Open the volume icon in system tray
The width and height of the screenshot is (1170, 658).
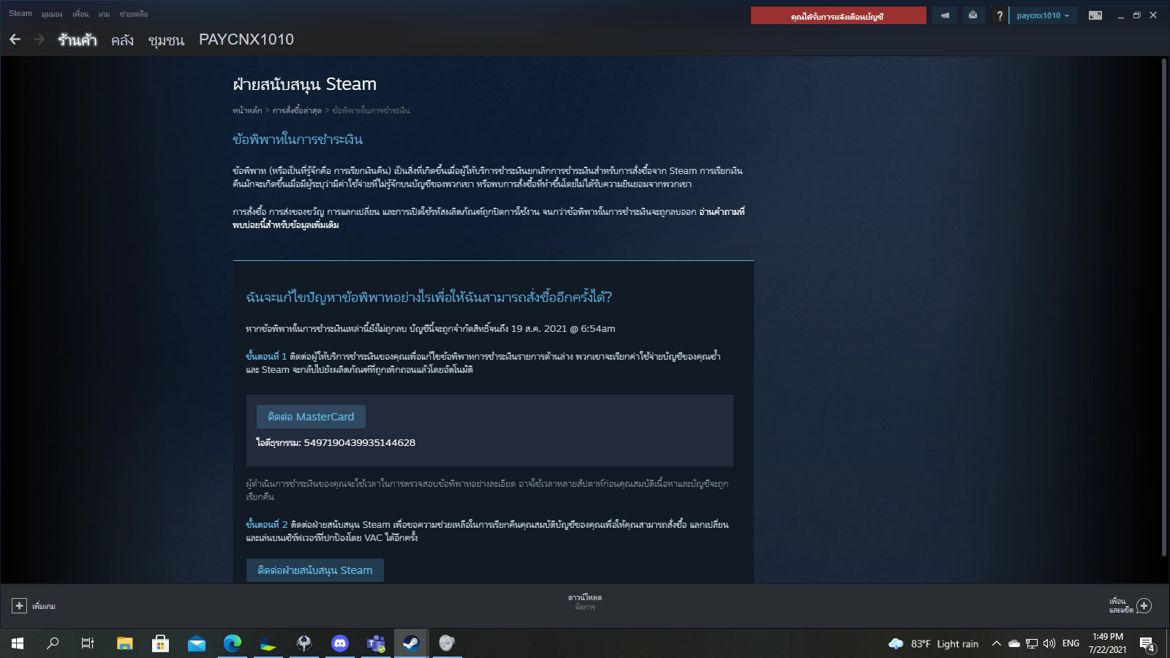tap(1049, 643)
